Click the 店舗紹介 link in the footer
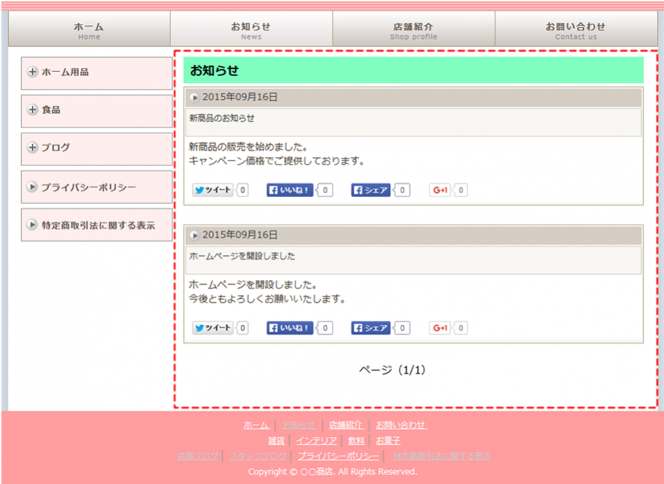This screenshot has height=484, width=664. (347, 425)
